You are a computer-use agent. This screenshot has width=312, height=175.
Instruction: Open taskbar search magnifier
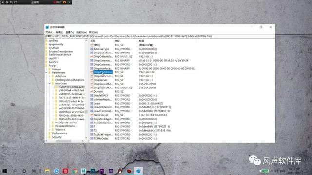point(15,171)
